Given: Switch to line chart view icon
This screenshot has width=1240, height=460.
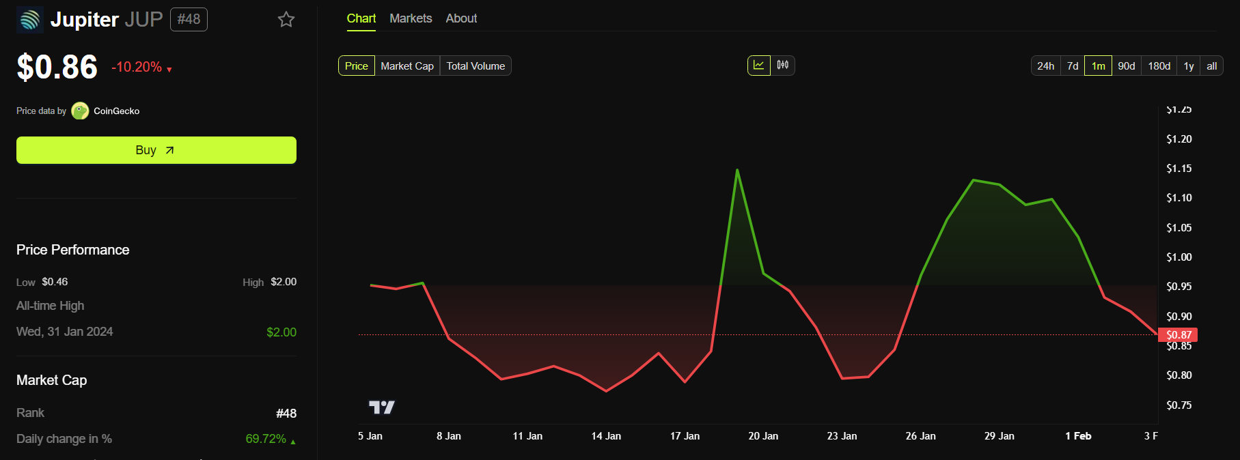Looking at the screenshot, I should [x=759, y=66].
